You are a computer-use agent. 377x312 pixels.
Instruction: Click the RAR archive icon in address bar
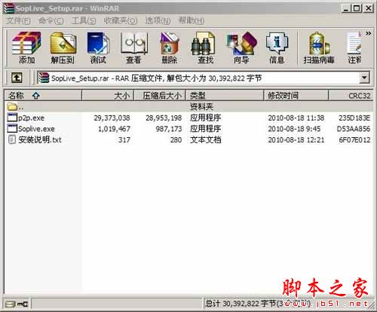(x=43, y=78)
